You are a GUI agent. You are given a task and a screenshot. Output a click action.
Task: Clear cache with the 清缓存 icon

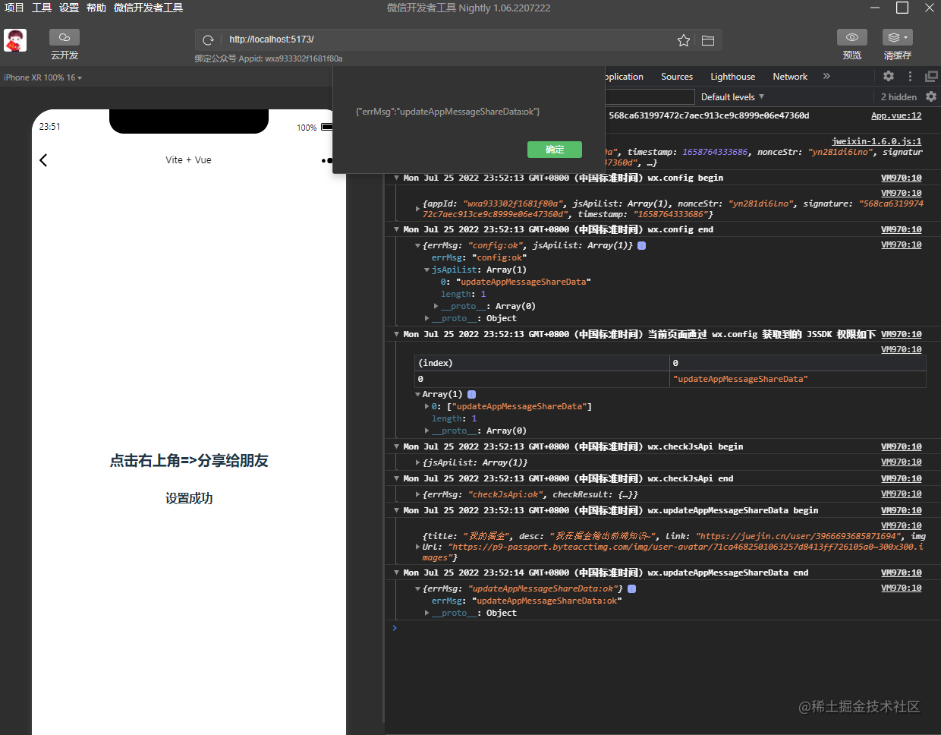pyautogui.click(x=898, y=37)
